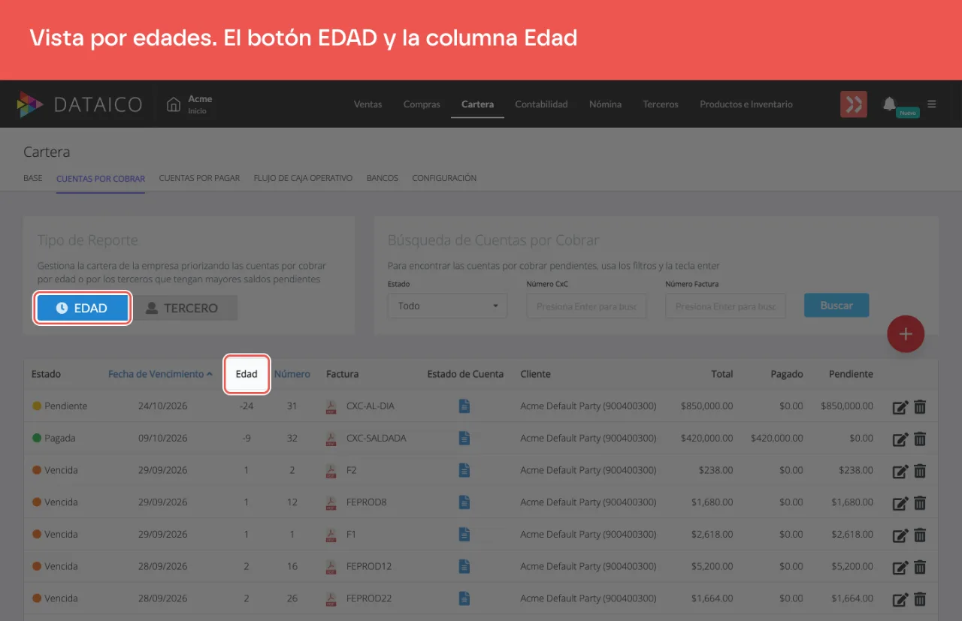View account statement for FEPROD22 row

464,598
